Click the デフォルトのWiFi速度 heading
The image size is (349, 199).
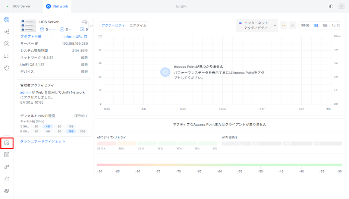tap(38, 116)
